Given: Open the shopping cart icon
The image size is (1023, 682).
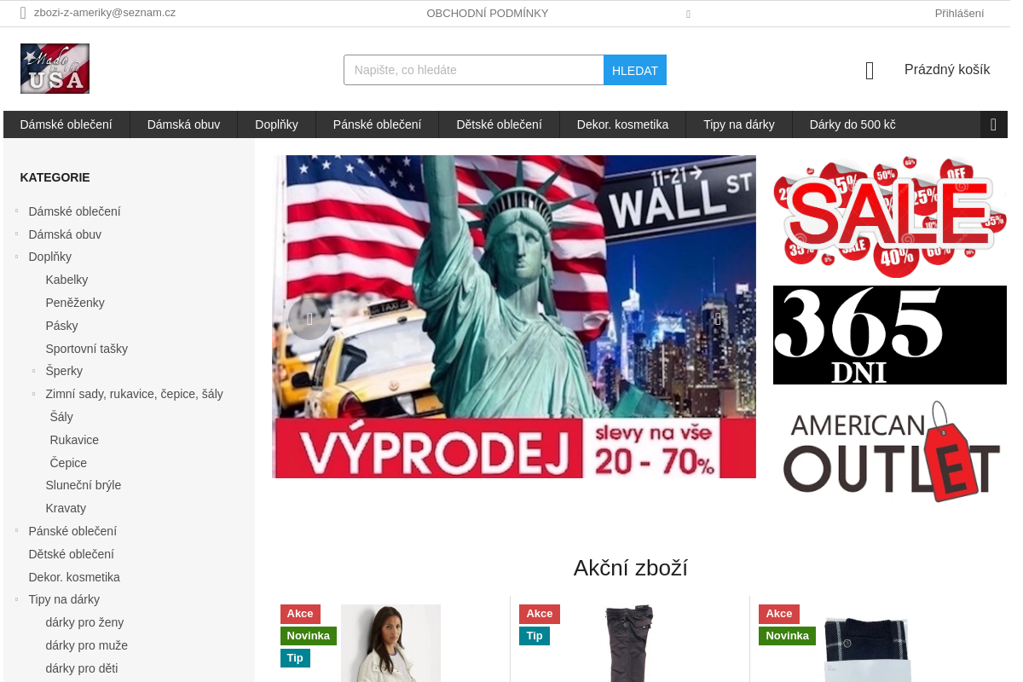Looking at the screenshot, I should (870, 71).
